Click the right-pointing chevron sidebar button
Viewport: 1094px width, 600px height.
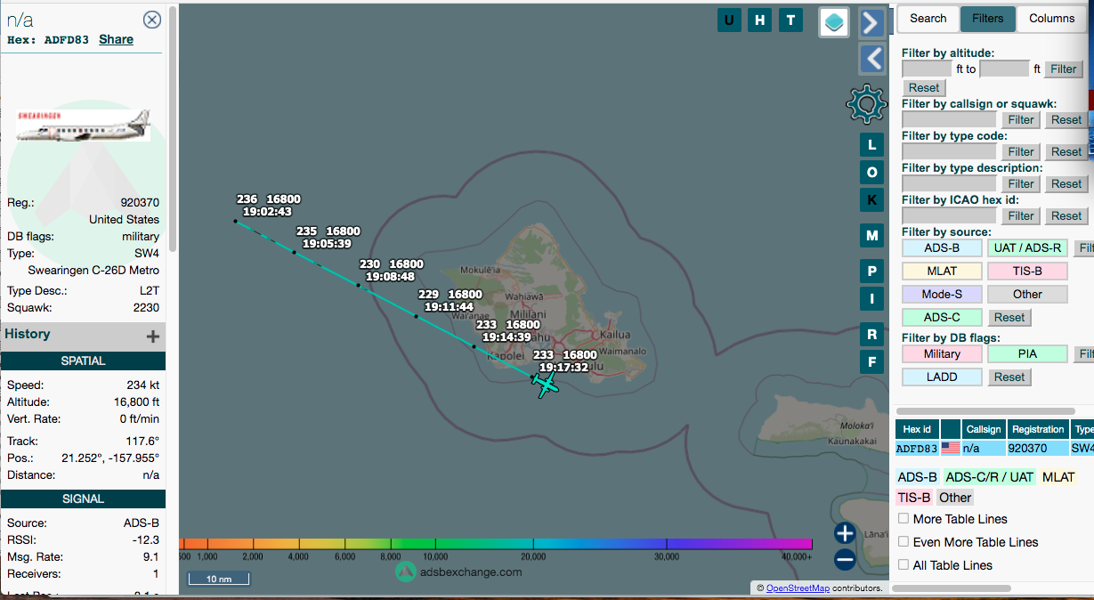pos(872,23)
